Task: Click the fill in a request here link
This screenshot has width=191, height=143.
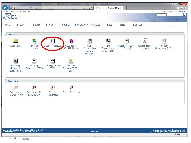Action: click(x=183, y=130)
